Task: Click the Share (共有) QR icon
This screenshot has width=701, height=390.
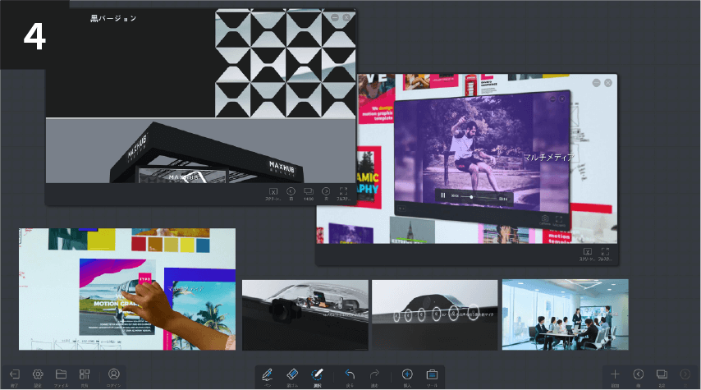Action: tap(85, 375)
